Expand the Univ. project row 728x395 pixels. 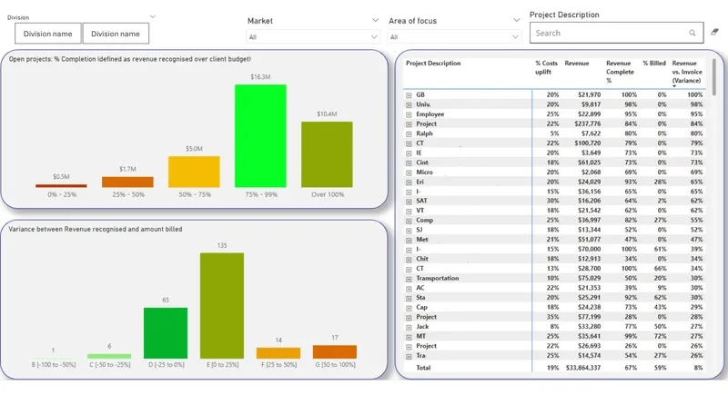409,104
